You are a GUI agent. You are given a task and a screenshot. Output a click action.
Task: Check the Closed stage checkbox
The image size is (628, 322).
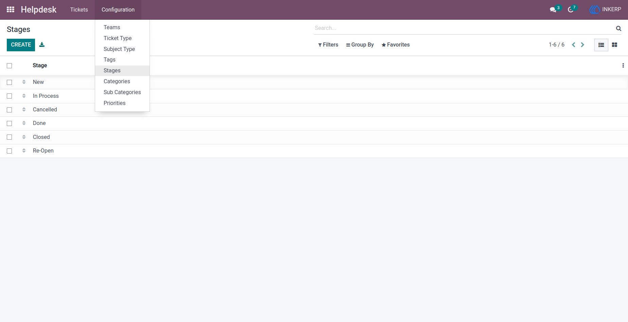[10, 137]
